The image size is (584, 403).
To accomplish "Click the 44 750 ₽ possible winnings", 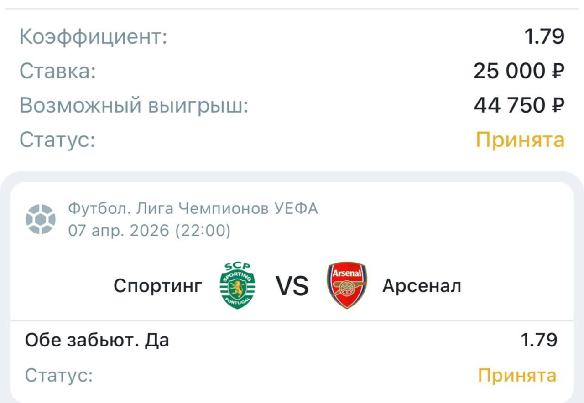I will (x=519, y=106).
